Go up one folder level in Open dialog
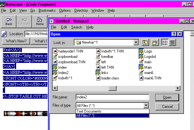 (145, 43)
